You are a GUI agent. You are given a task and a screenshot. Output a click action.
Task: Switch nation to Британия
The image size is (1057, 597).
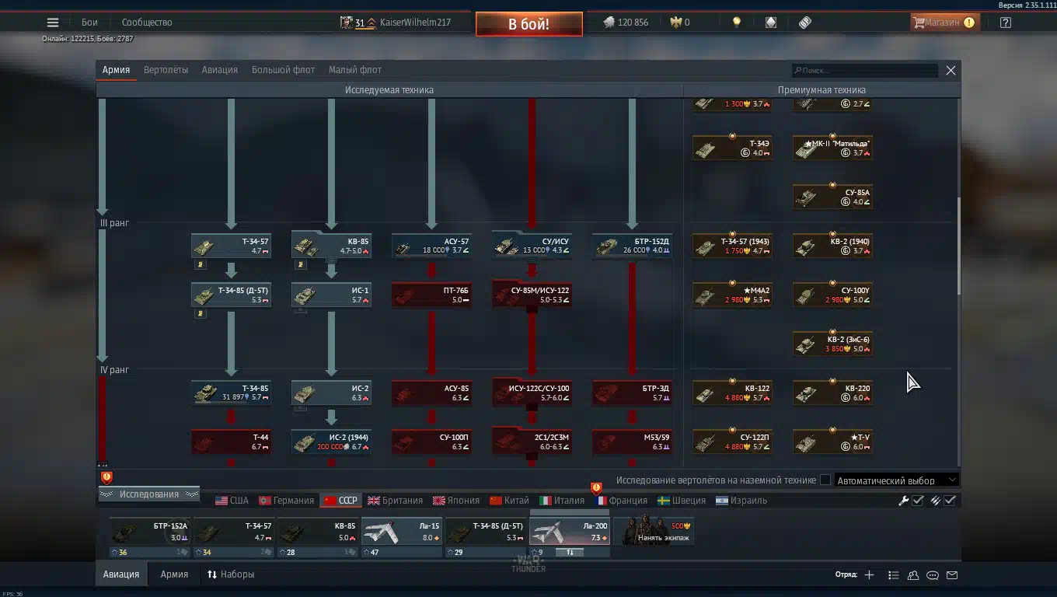[x=396, y=501]
